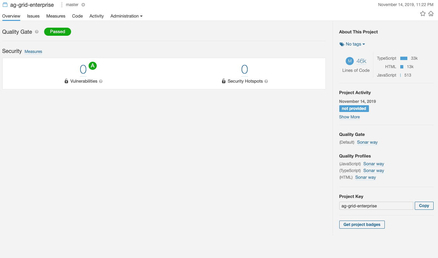Click the HTML language distribution bar
The height and width of the screenshot is (258, 438).
coord(402,67)
